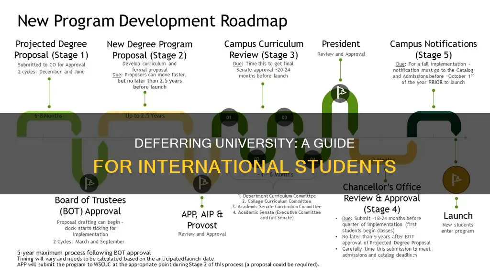Click '2 cycles: December and June' text

point(51,72)
